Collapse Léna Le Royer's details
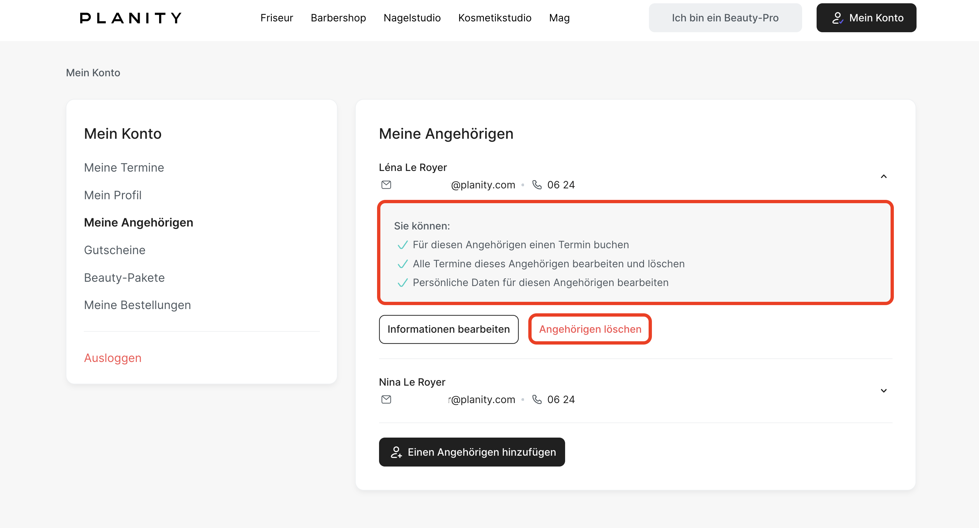The height and width of the screenshot is (528, 979). (884, 176)
